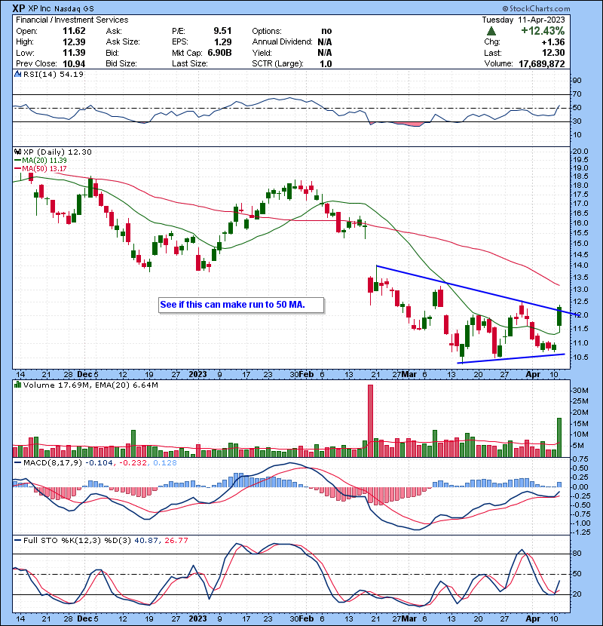The width and height of the screenshot is (603, 626).
Task: Click the 90 level on RSI axis
Action: click(577, 80)
